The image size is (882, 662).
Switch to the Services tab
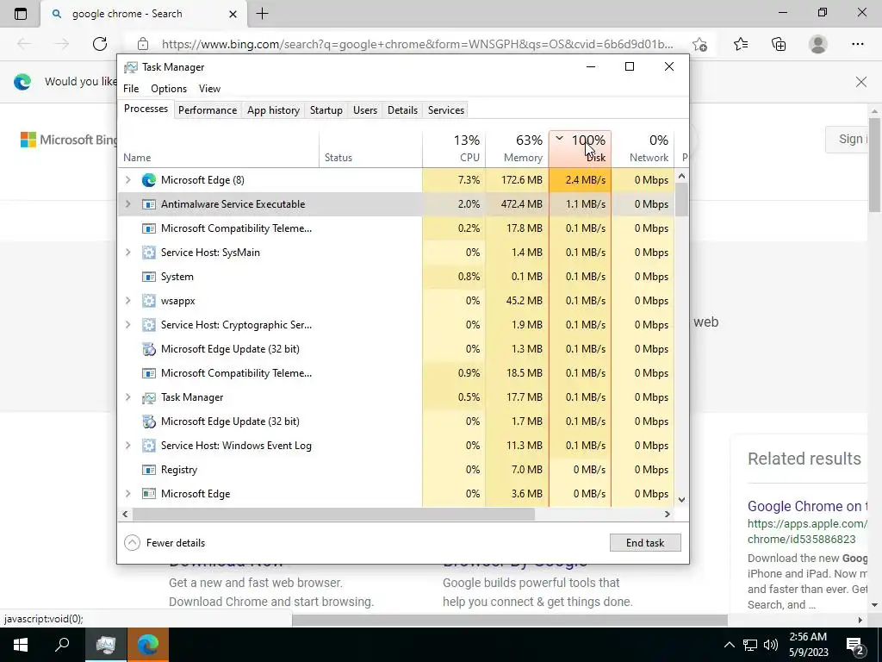tap(446, 110)
